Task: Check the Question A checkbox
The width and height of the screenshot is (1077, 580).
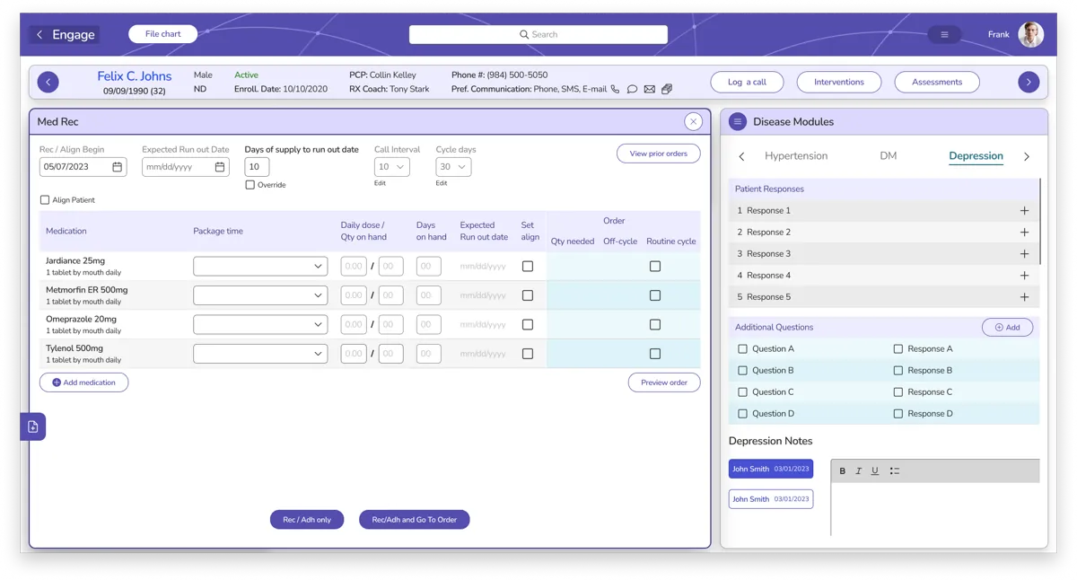Action: point(742,349)
